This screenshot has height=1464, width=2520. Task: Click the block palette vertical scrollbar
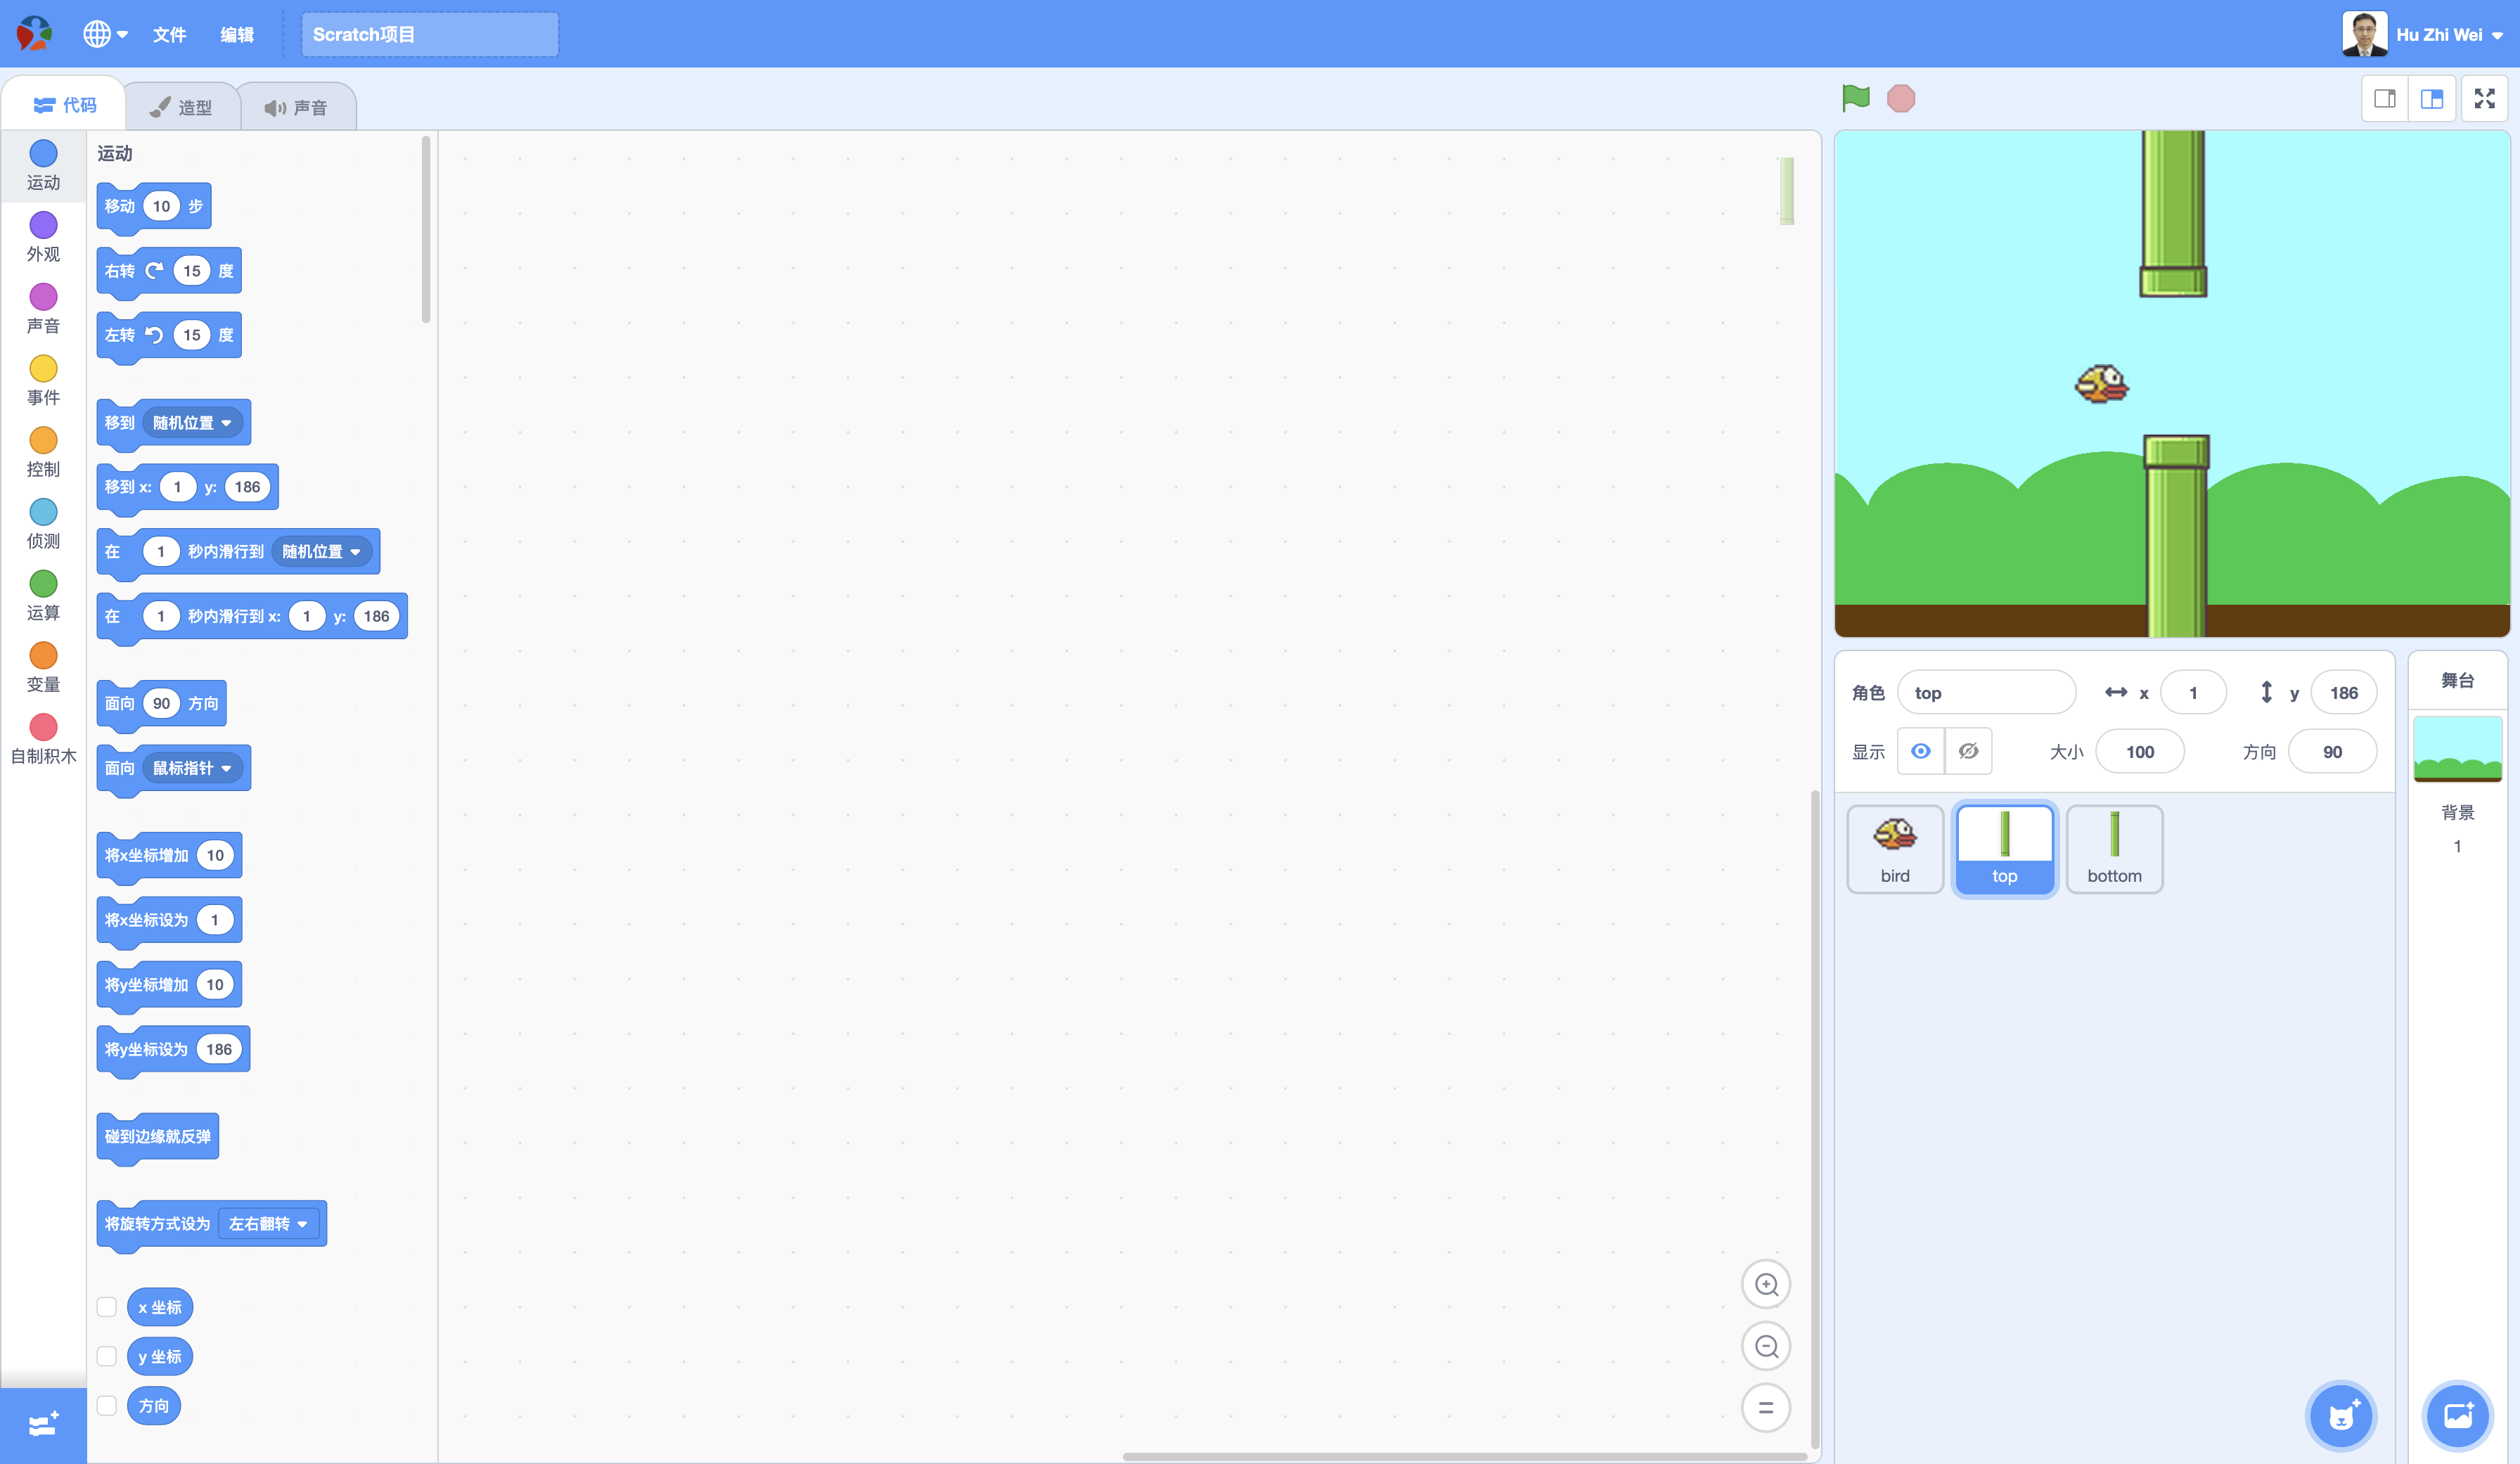coord(426,230)
